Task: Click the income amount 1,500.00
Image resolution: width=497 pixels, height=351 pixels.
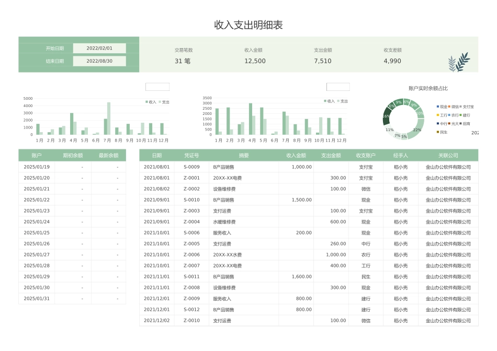Action: point(296,200)
